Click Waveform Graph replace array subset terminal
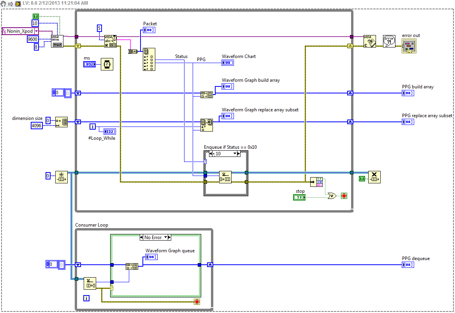Image resolution: width=455 pixels, height=313 pixels. (x=227, y=116)
